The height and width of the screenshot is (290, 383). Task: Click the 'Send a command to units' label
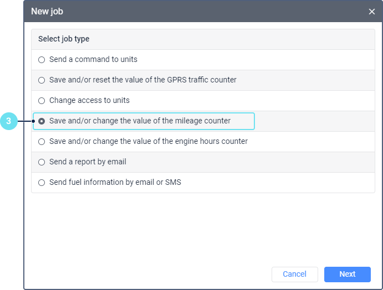93,59
